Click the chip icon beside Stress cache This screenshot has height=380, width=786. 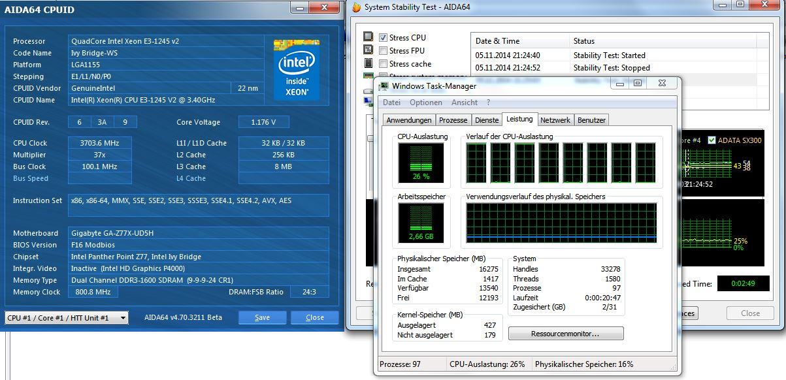368,63
